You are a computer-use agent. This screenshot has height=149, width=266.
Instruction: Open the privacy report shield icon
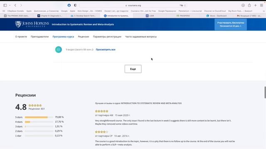[75, 5]
